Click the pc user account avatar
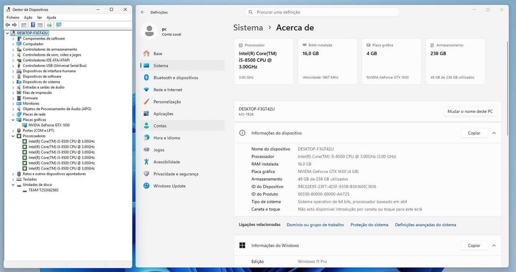 pos(150,31)
